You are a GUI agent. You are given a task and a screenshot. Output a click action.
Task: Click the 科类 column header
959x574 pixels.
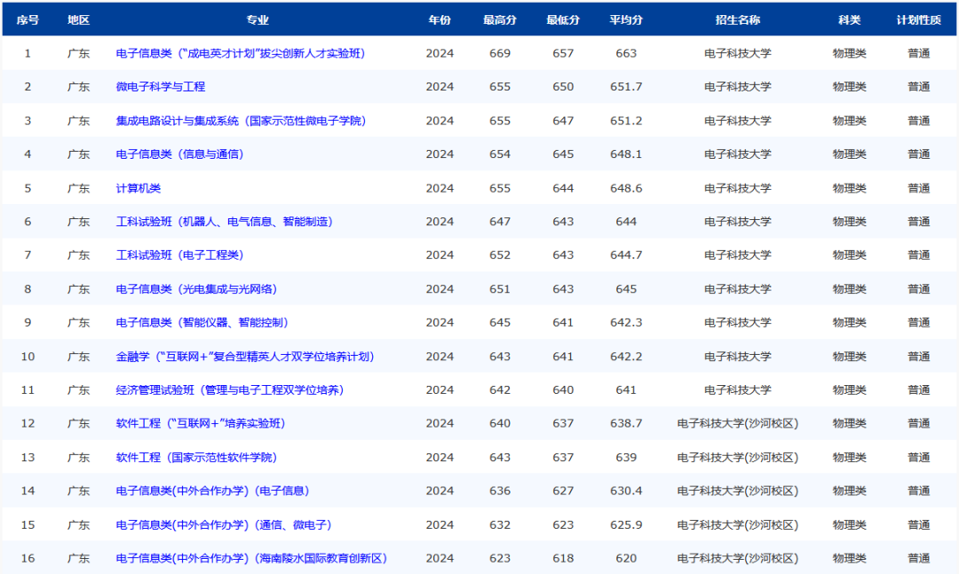850,20
